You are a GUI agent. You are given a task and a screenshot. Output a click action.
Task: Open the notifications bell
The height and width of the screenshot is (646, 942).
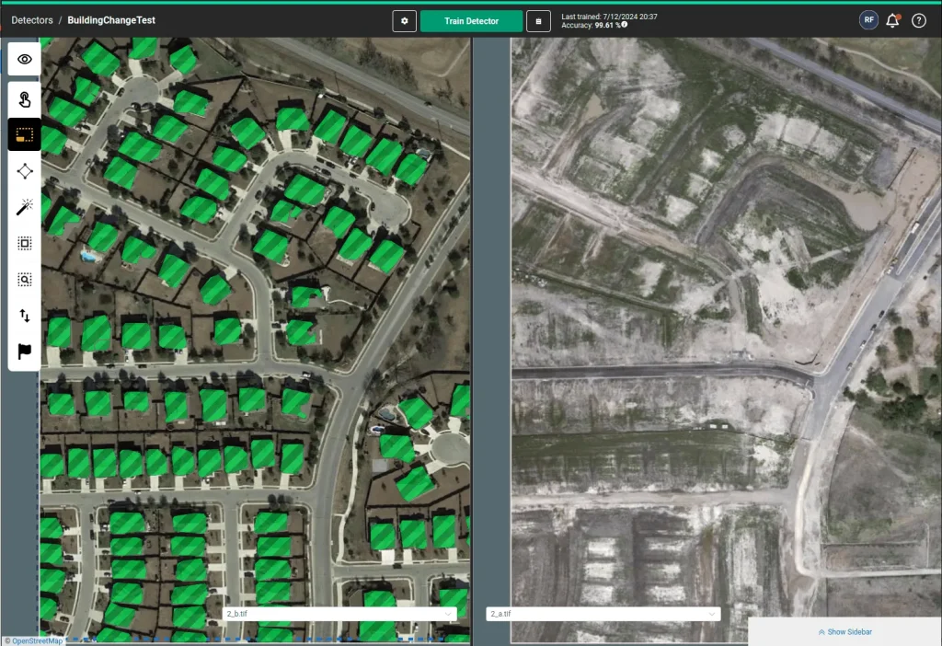[x=892, y=20]
